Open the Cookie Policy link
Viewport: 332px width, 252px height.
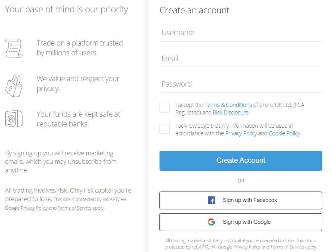pyautogui.click(x=284, y=133)
